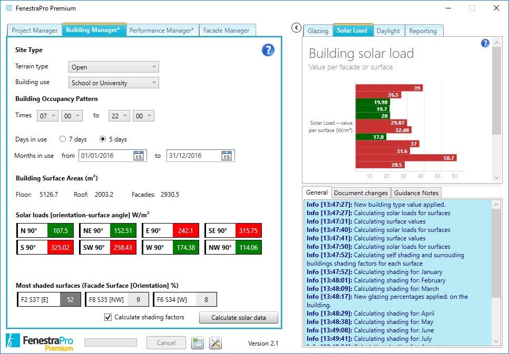Open the tools settings icon
The width and height of the screenshot is (509, 354).
pyautogui.click(x=215, y=343)
